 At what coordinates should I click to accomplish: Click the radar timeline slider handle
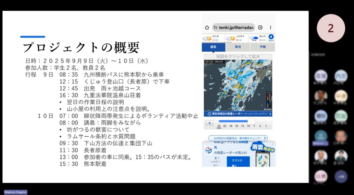point(251,121)
